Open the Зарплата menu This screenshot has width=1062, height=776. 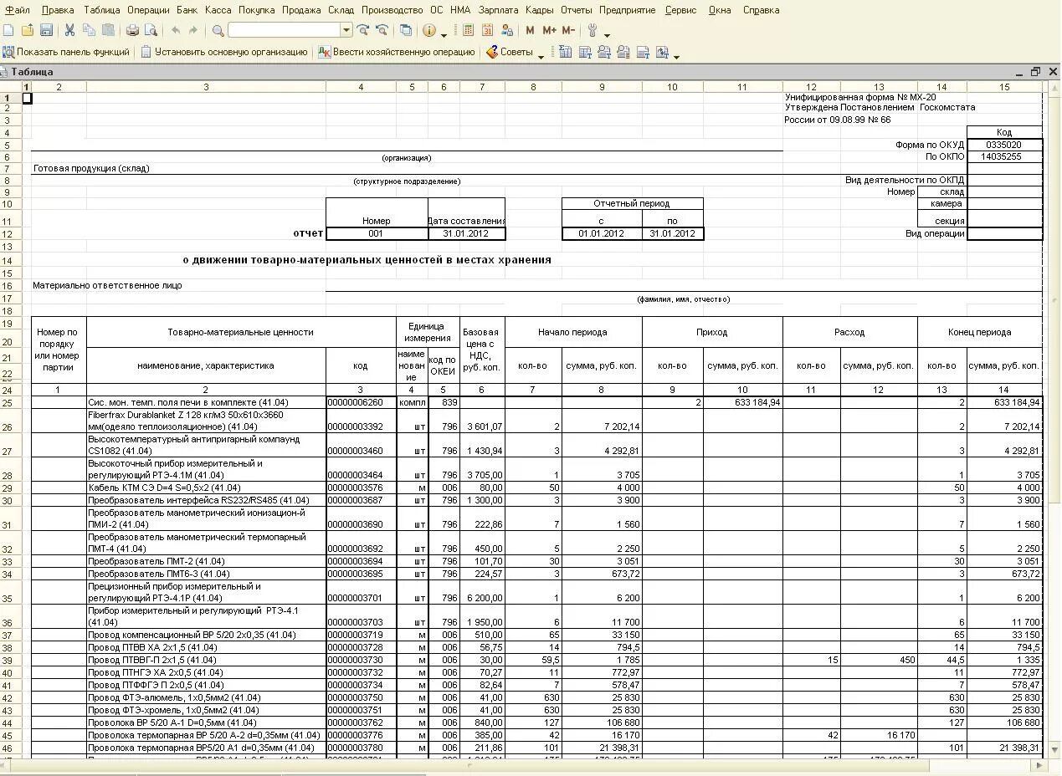pyautogui.click(x=498, y=10)
